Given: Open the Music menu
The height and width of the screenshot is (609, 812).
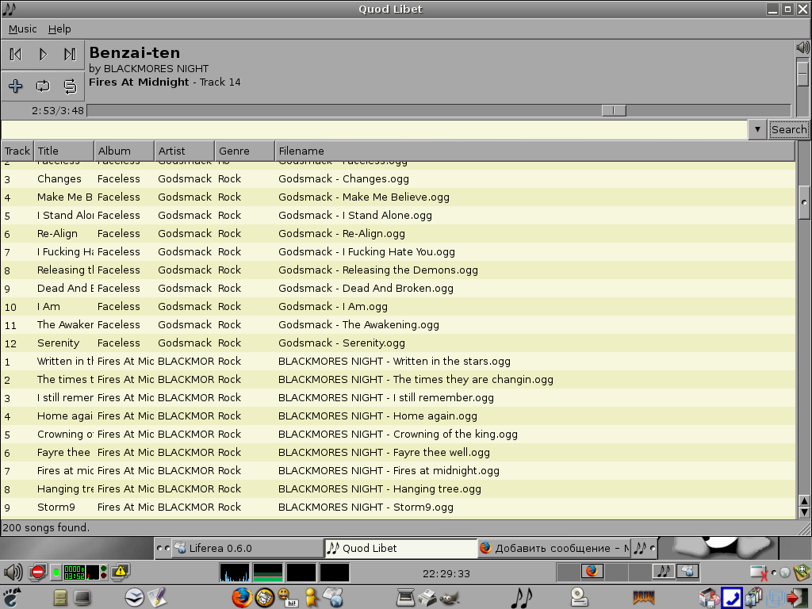Looking at the screenshot, I should coord(22,29).
